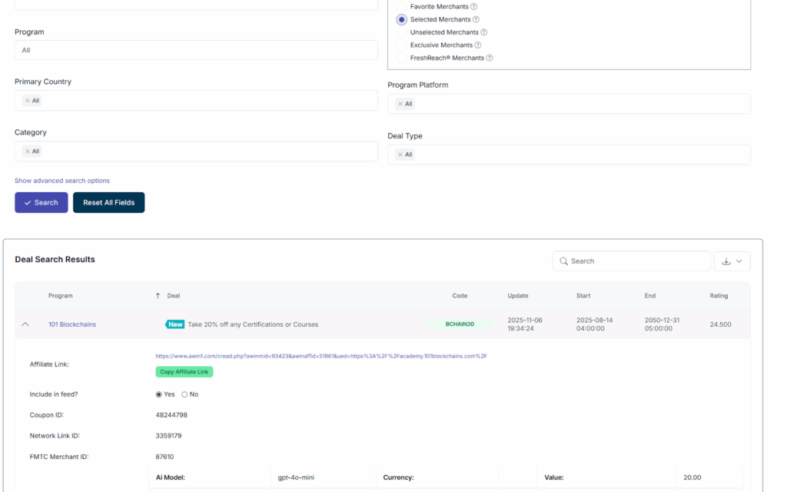Open the Program Platform dropdown field

click(569, 104)
